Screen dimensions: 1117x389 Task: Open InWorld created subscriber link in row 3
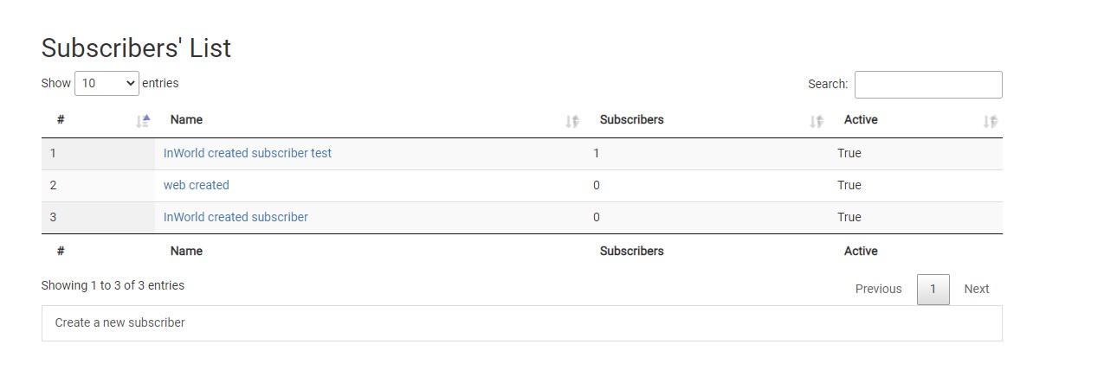pos(236,217)
